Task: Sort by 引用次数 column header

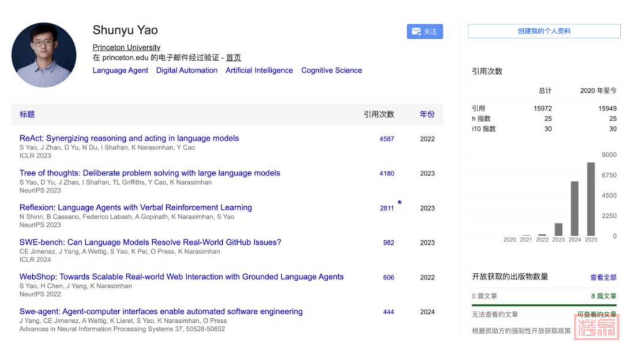Action: [378, 114]
